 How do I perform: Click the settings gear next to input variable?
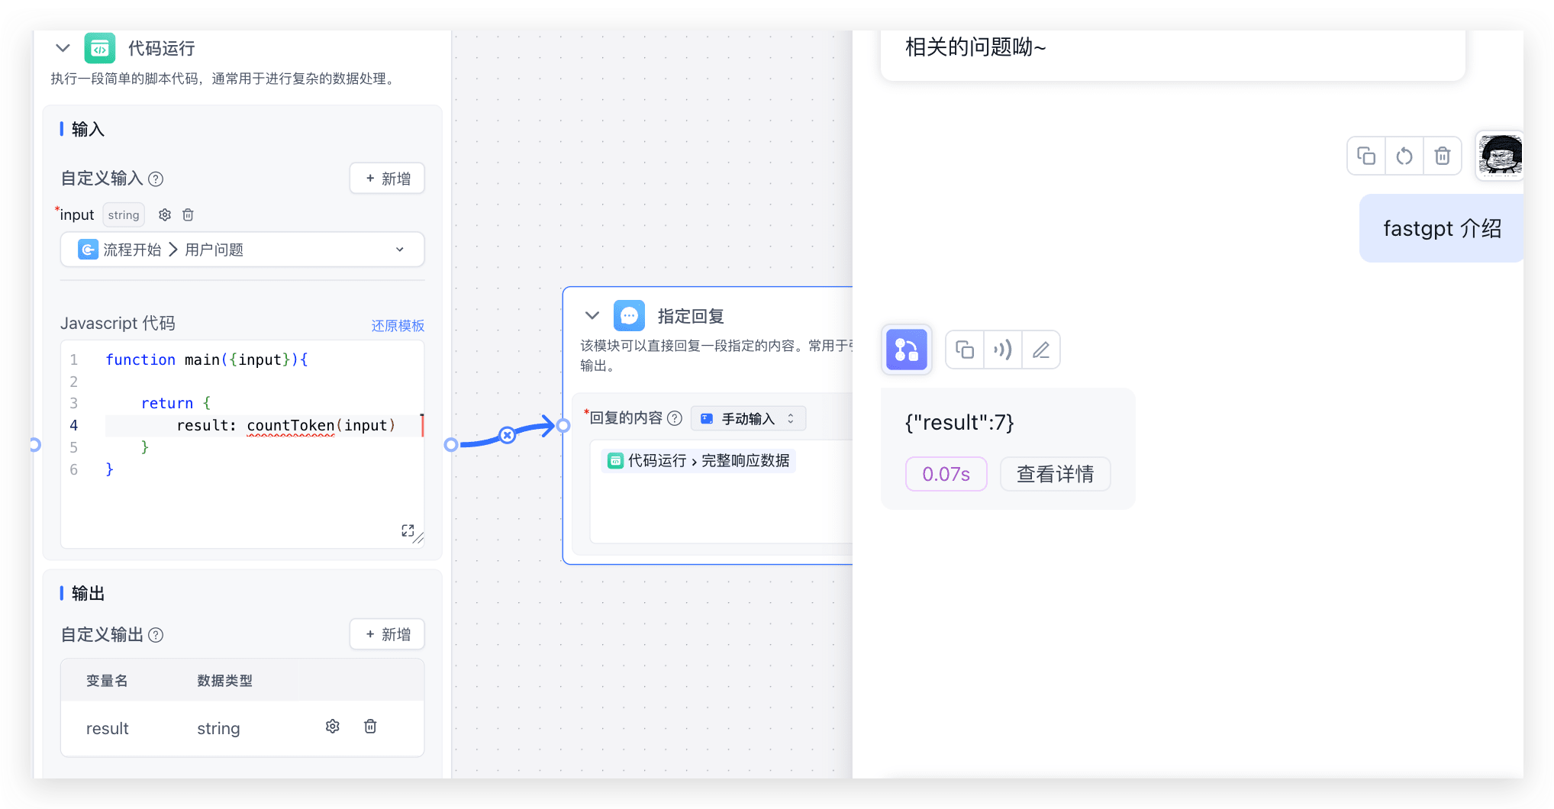coord(165,215)
